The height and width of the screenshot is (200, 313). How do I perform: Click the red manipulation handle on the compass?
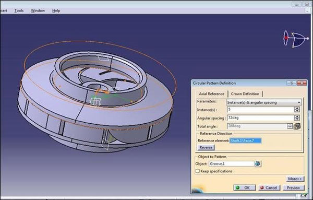pyautogui.click(x=286, y=38)
